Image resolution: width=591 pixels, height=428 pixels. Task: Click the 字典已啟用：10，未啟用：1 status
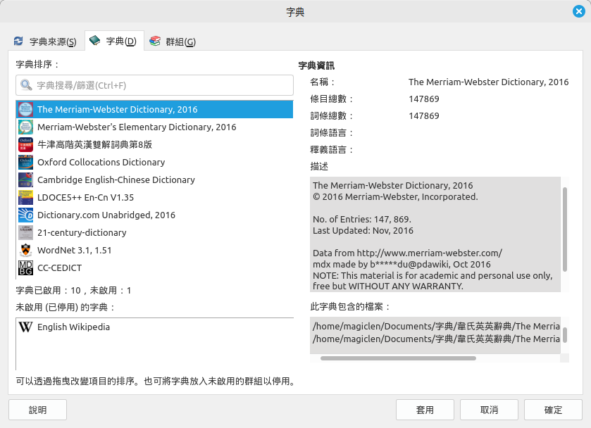tap(73, 291)
